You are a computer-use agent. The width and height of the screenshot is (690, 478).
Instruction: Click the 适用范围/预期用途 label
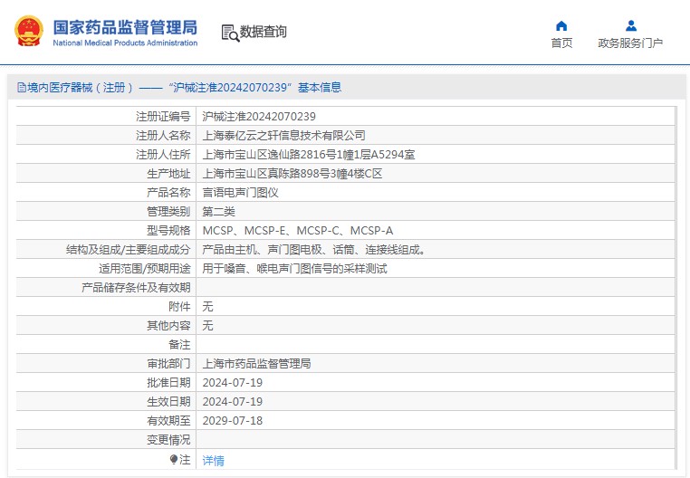[144, 269]
